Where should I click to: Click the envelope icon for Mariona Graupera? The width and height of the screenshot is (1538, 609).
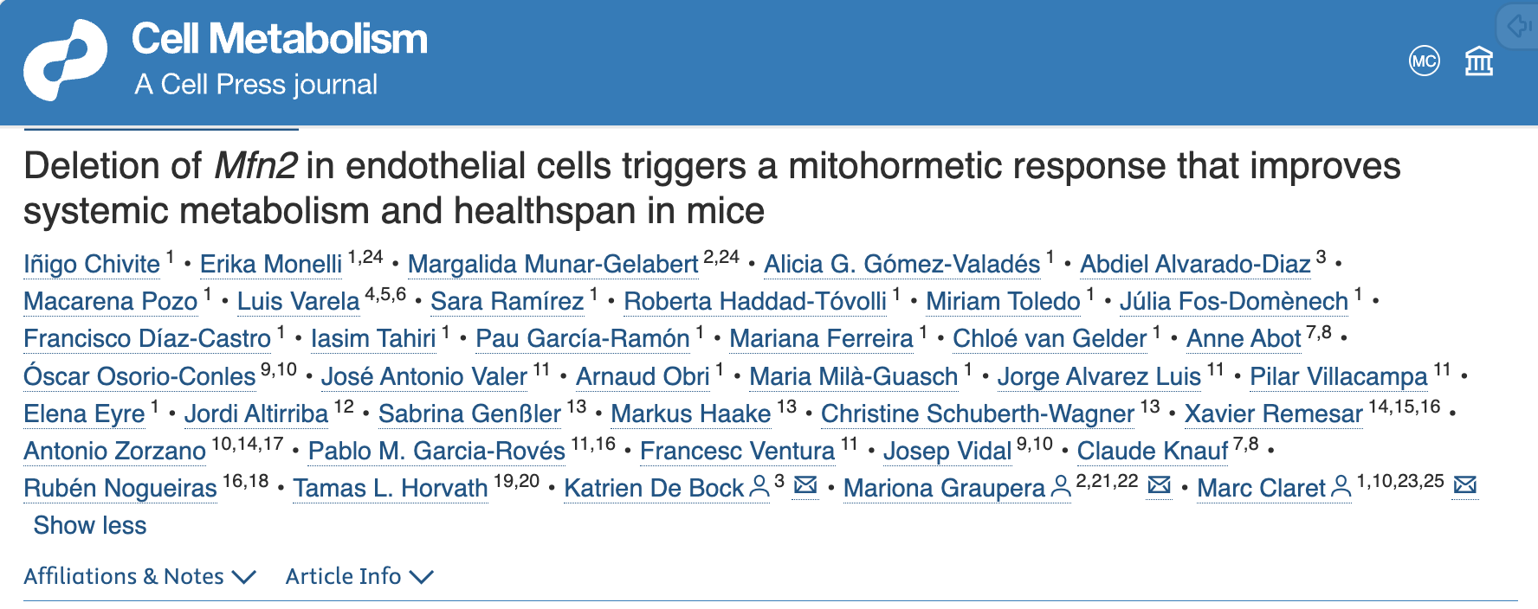(x=1159, y=485)
